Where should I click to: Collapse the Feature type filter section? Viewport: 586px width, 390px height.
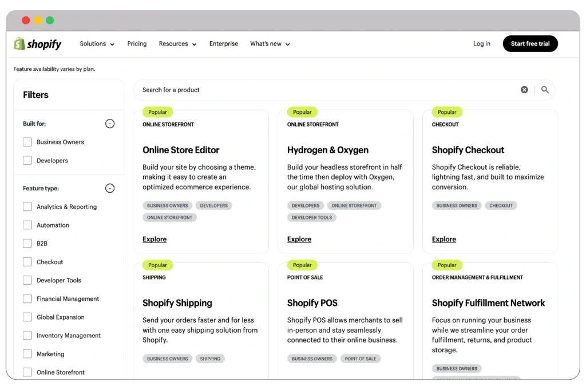click(109, 188)
